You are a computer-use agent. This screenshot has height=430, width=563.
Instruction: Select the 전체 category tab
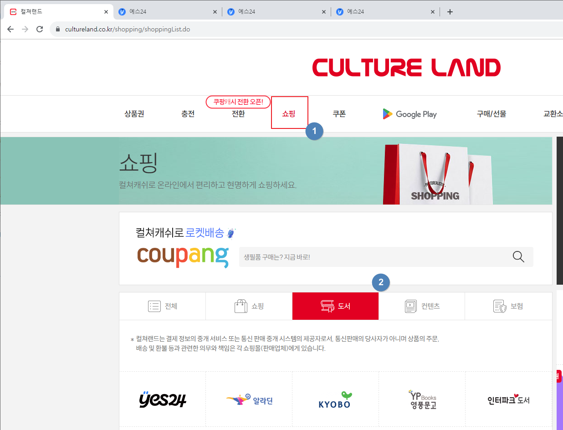[x=163, y=306]
